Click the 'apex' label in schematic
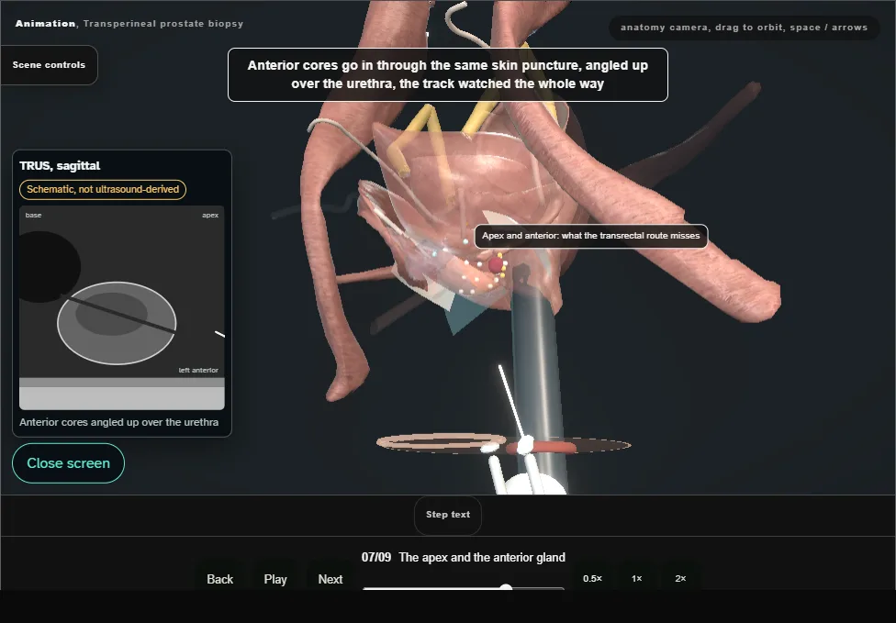Screen dimensions: 896x623 tap(209, 216)
